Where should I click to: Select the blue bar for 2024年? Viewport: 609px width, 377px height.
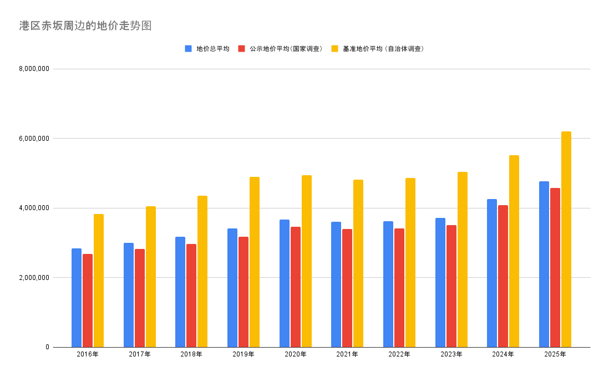pos(492,273)
